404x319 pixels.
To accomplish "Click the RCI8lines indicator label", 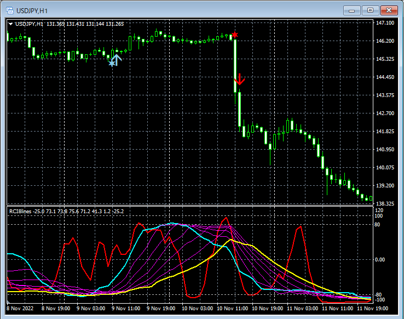I will click(20, 211).
